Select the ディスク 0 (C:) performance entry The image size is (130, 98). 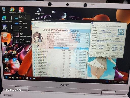22,28
